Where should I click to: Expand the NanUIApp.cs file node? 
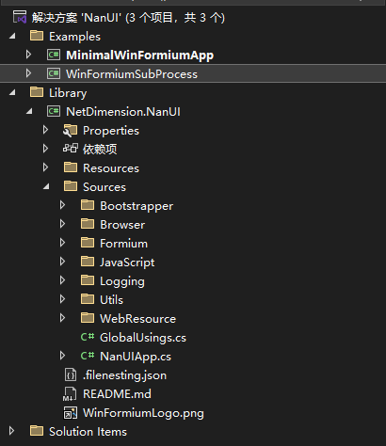pyautogui.click(x=62, y=356)
